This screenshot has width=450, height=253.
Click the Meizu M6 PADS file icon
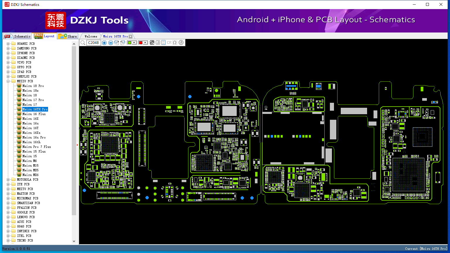pos(19,161)
